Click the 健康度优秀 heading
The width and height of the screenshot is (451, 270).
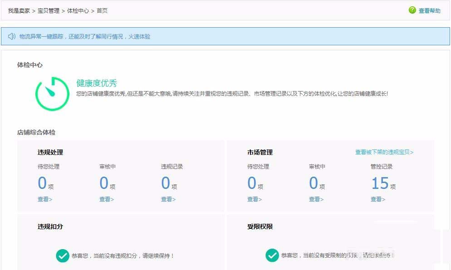[x=97, y=83]
